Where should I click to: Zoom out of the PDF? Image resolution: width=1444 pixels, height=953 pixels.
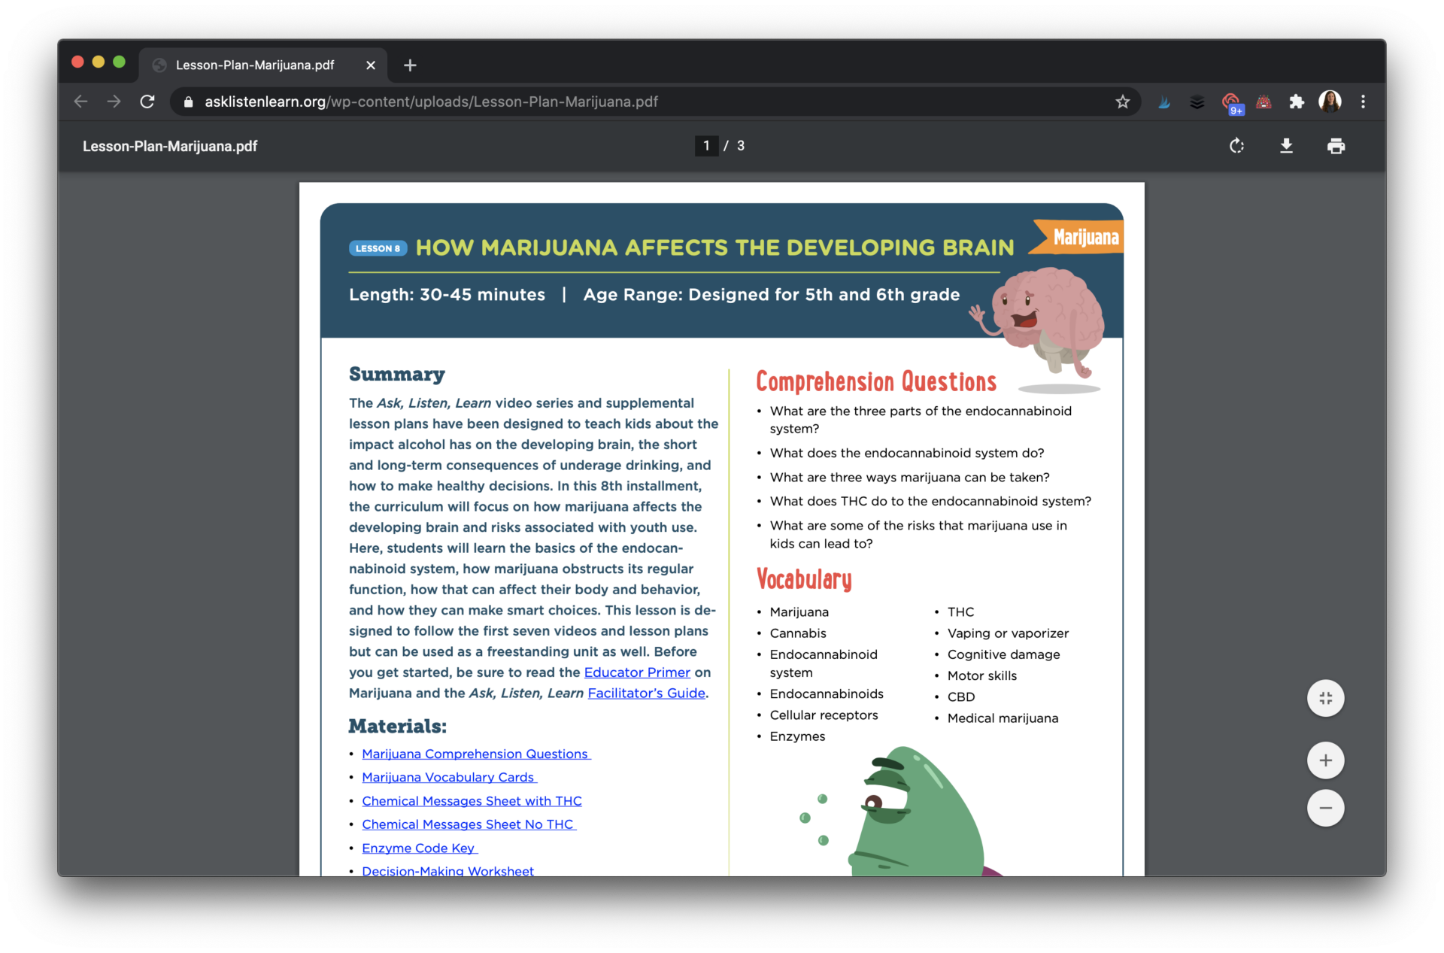point(1325,808)
